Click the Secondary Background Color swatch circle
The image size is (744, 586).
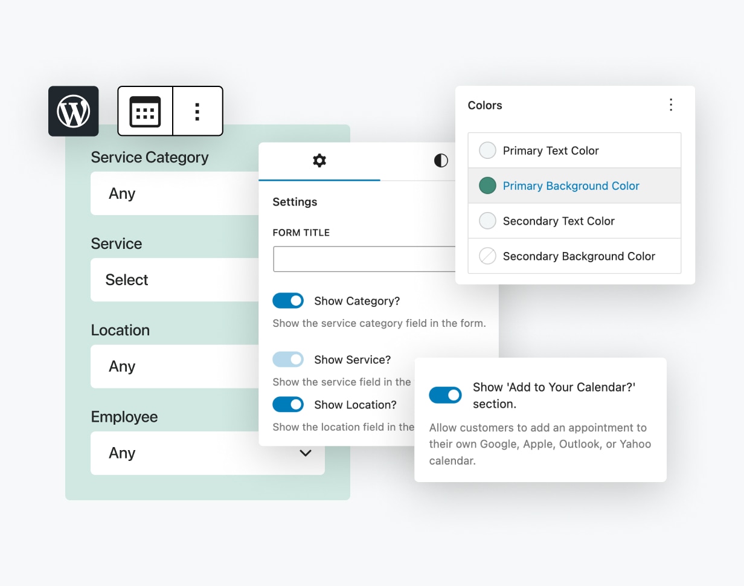[x=487, y=256]
